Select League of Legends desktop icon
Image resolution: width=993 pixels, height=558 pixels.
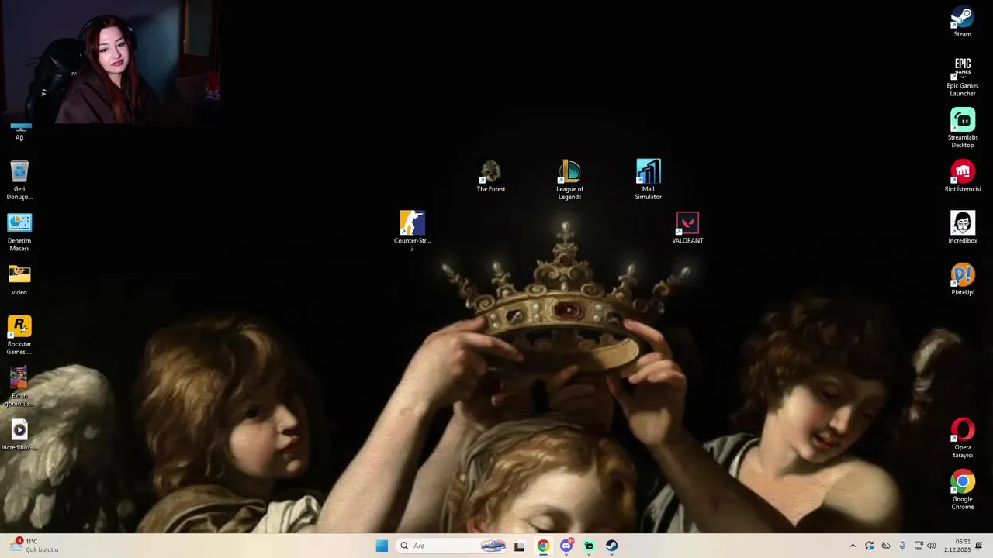click(569, 180)
